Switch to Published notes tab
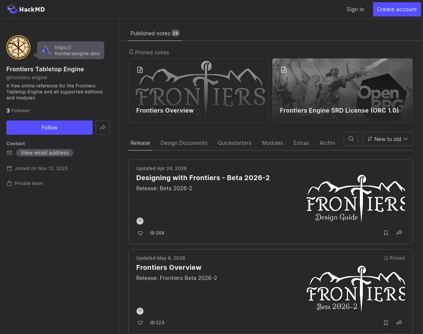 155,33
